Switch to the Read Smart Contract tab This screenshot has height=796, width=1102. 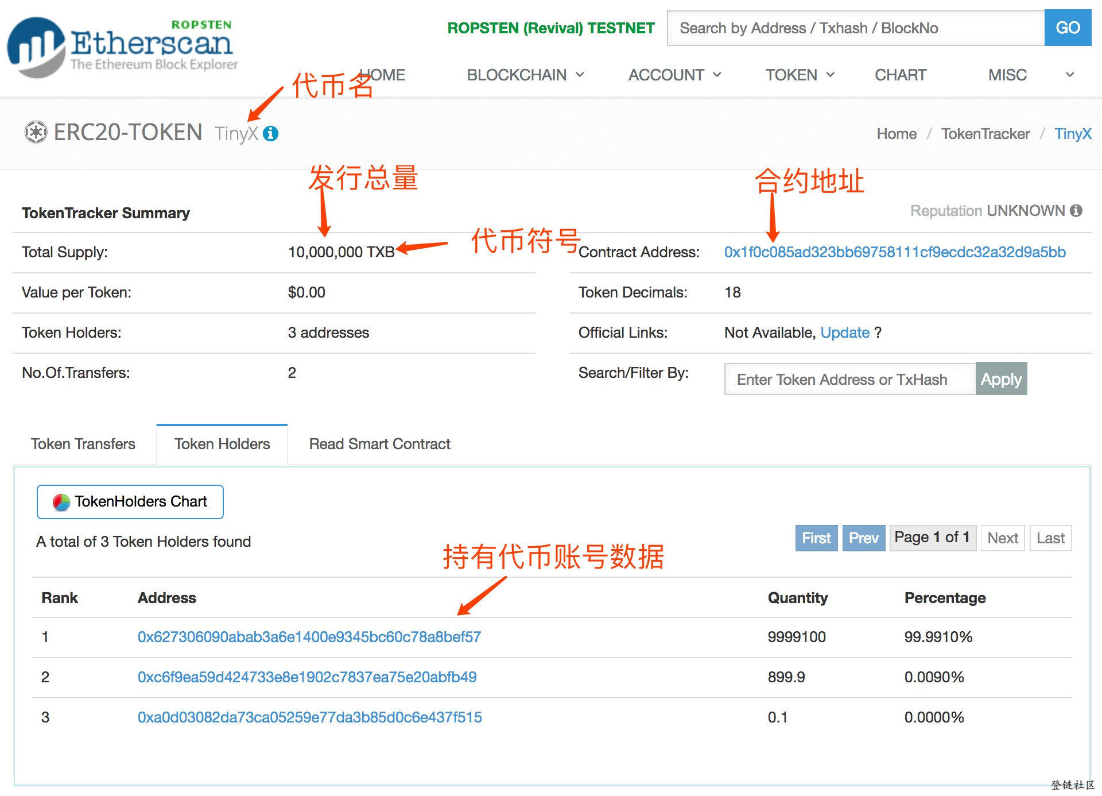tap(379, 443)
